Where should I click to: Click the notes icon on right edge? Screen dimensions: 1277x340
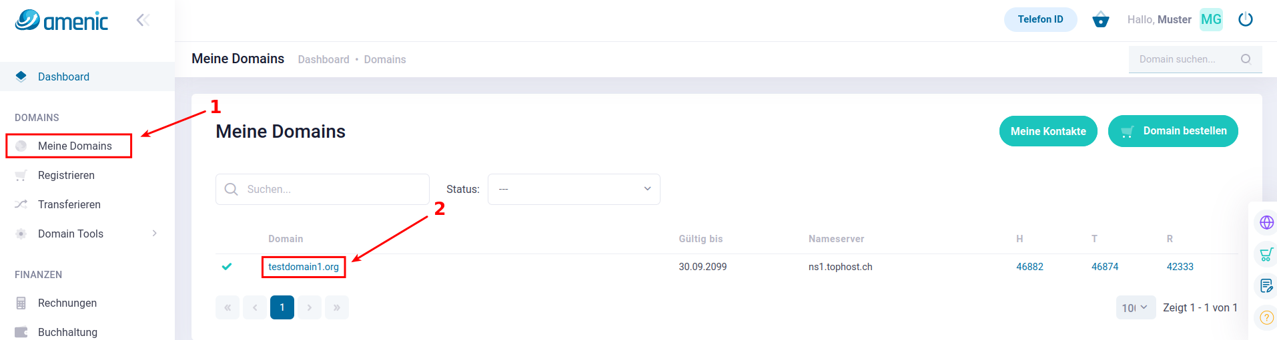pyautogui.click(x=1266, y=286)
